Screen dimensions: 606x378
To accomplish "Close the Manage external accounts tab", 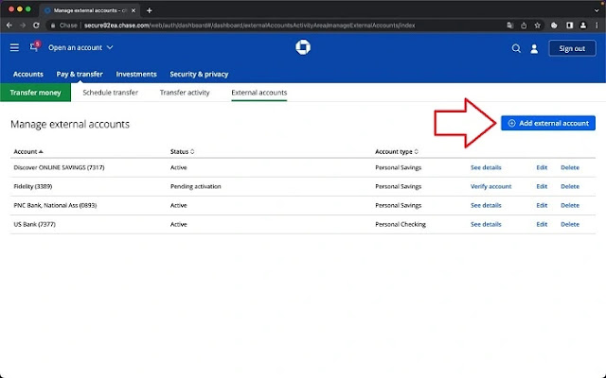I will (134, 10).
